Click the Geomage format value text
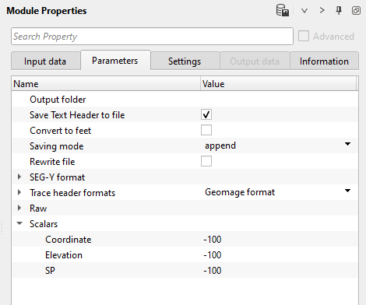366x305 pixels. tap(240, 192)
